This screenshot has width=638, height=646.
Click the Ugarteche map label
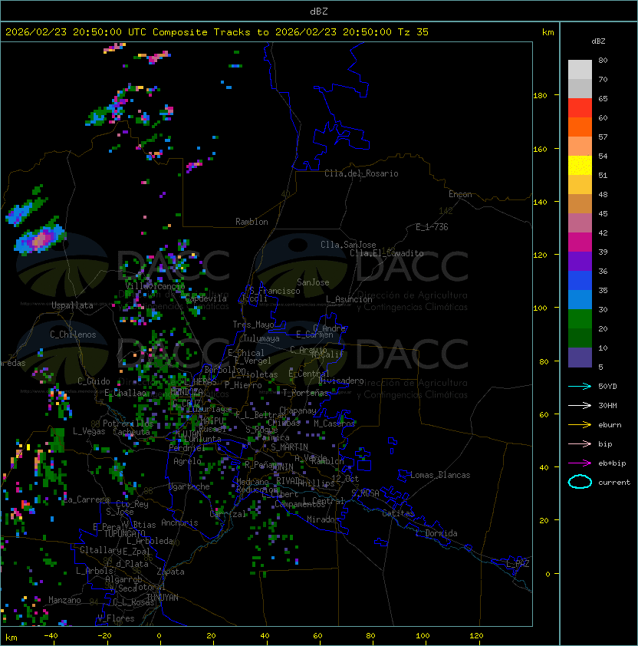tap(189, 486)
